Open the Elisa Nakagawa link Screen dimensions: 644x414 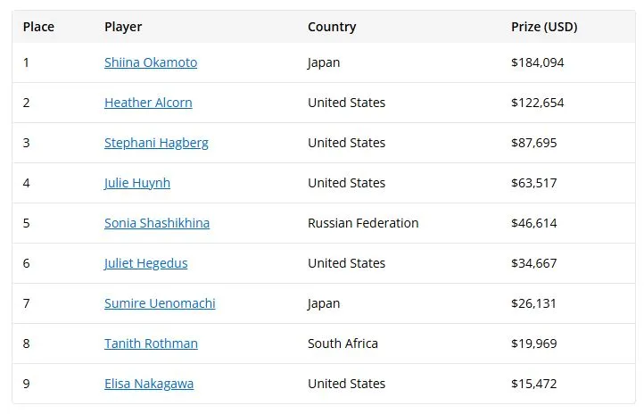tap(149, 384)
